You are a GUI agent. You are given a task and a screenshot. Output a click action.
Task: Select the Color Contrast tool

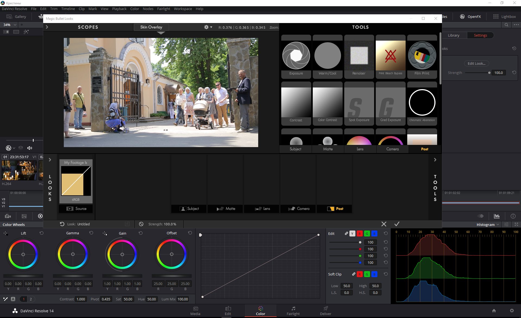[x=327, y=103]
